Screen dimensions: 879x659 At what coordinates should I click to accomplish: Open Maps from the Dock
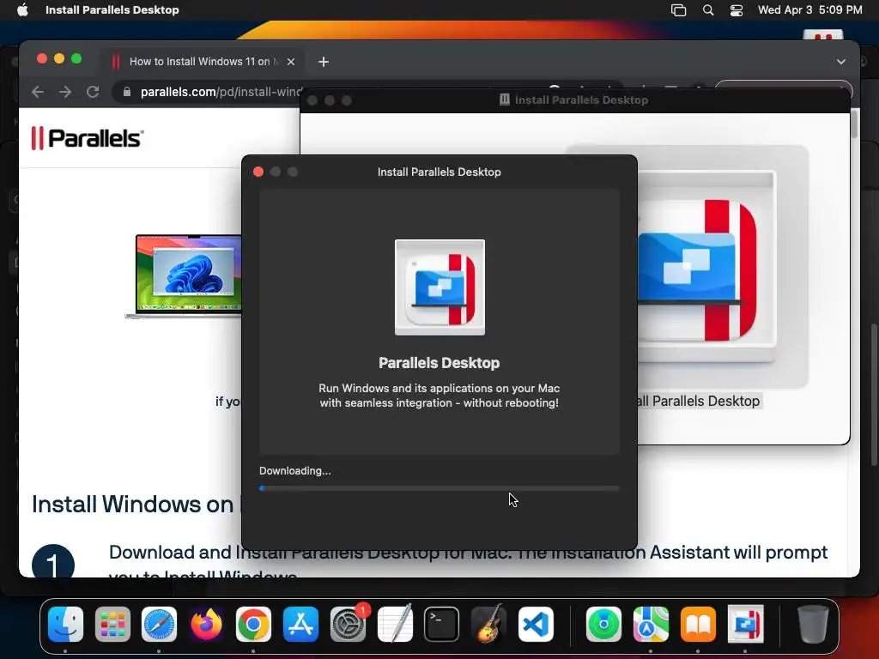tap(651, 624)
